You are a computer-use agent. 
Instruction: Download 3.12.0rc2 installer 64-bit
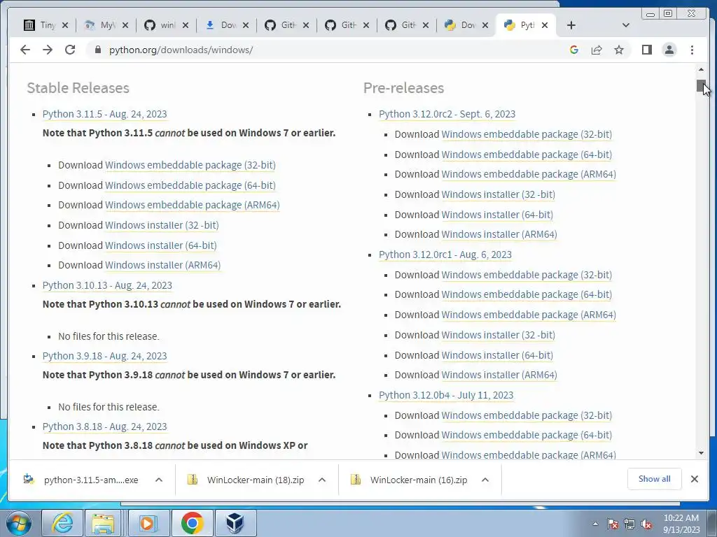pyautogui.click(x=497, y=215)
